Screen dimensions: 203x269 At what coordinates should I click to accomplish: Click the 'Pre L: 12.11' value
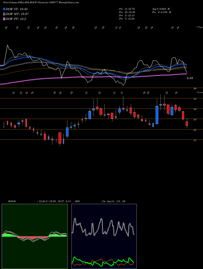click(127, 15)
